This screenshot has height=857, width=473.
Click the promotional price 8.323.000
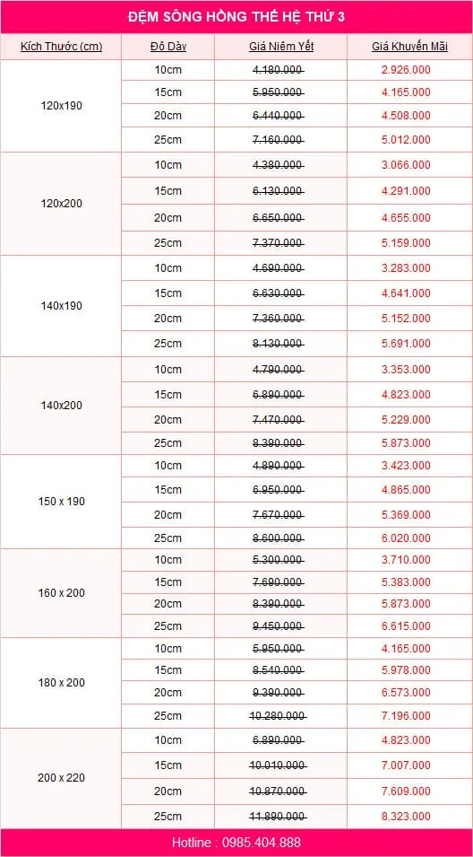[406, 817]
